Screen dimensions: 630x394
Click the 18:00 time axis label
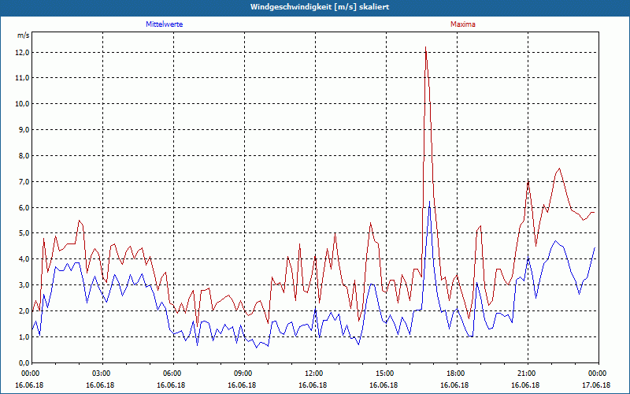[457, 374]
